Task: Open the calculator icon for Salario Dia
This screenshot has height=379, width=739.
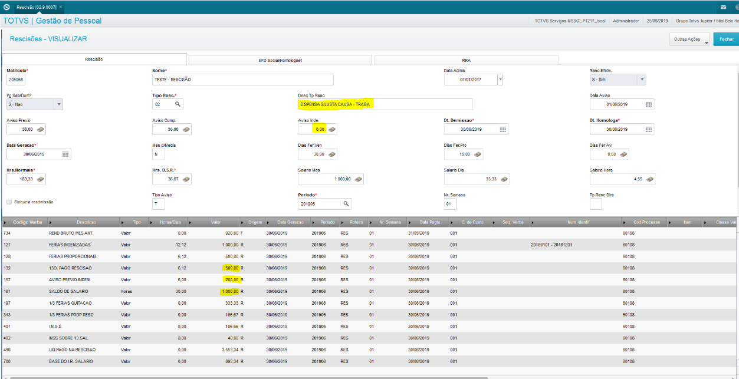Action: click(x=503, y=179)
